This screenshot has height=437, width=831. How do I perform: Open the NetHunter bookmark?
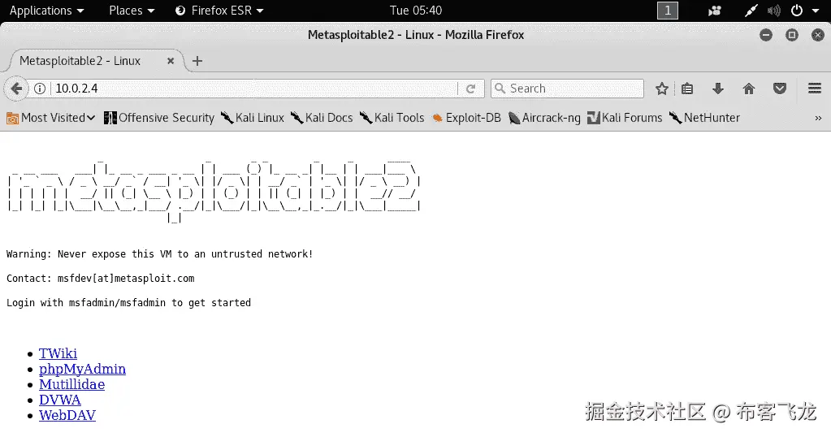(x=704, y=118)
